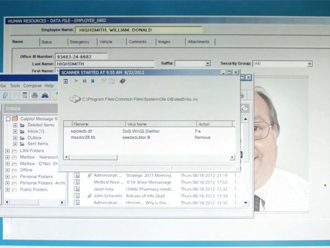The width and height of the screenshot is (330, 248).
Task: Click the Office ID Number field
Action: [81, 57]
